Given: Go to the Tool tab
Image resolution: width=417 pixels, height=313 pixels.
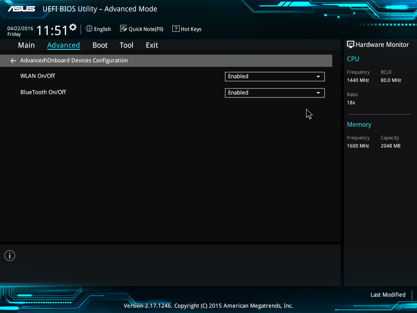Looking at the screenshot, I should [126, 45].
